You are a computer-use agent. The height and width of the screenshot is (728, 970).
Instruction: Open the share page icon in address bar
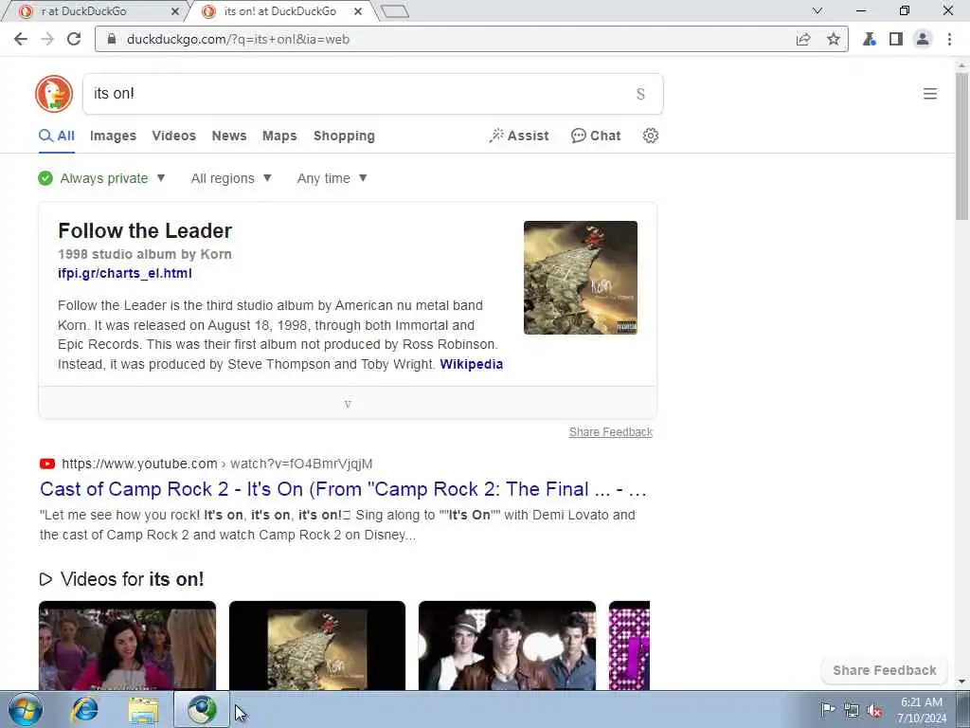pyautogui.click(x=803, y=39)
